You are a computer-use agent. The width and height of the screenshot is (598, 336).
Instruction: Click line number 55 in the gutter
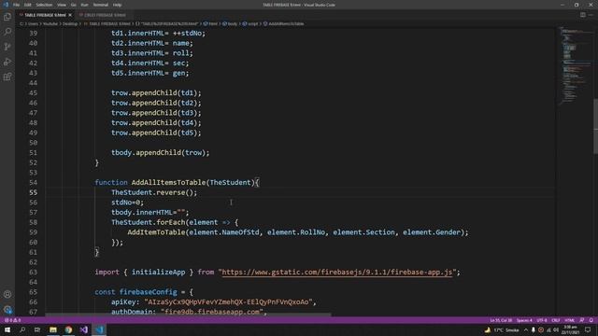(34, 192)
